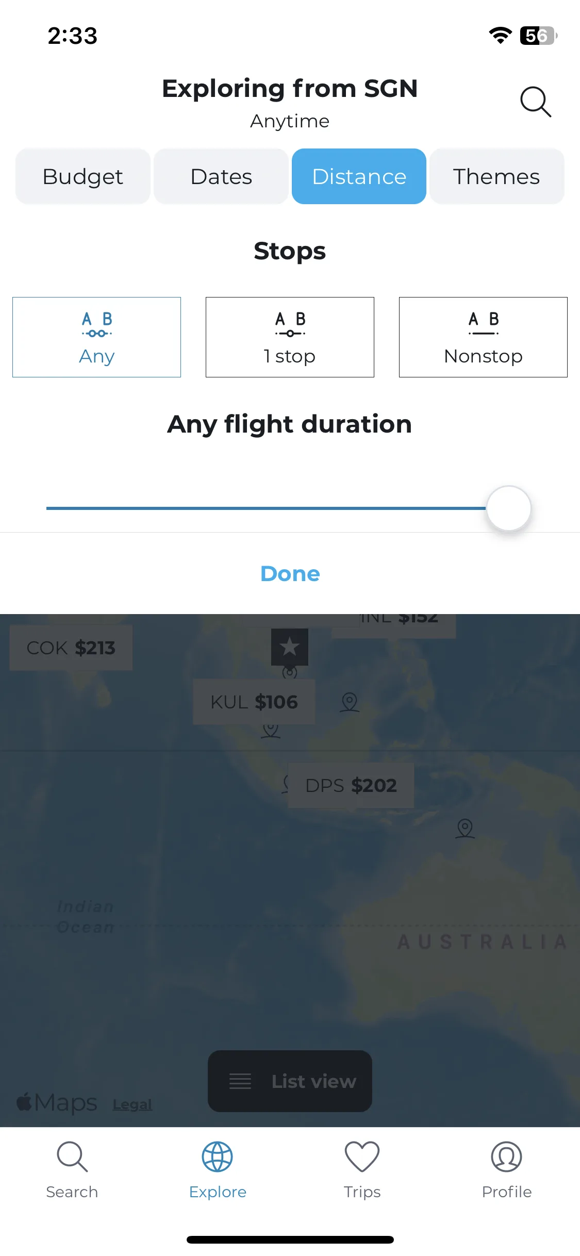Tap the map pin right of KUL
This screenshot has width=580, height=1256.
point(350,702)
